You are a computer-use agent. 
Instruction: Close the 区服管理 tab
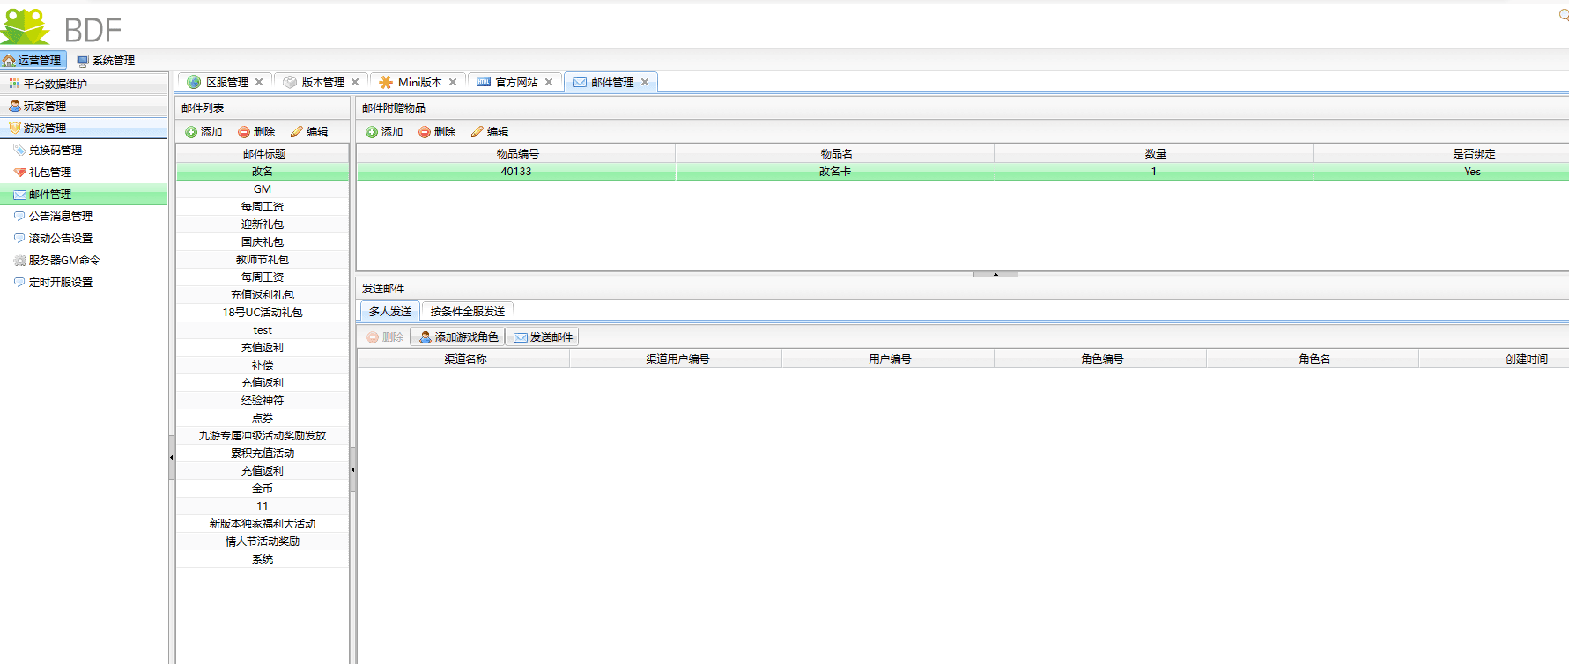(259, 82)
